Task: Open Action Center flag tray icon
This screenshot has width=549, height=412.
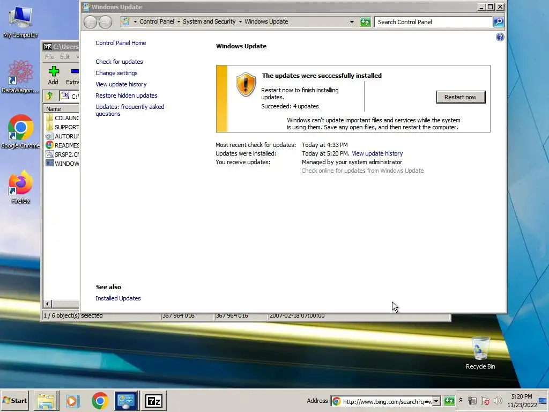Action: [x=485, y=401]
